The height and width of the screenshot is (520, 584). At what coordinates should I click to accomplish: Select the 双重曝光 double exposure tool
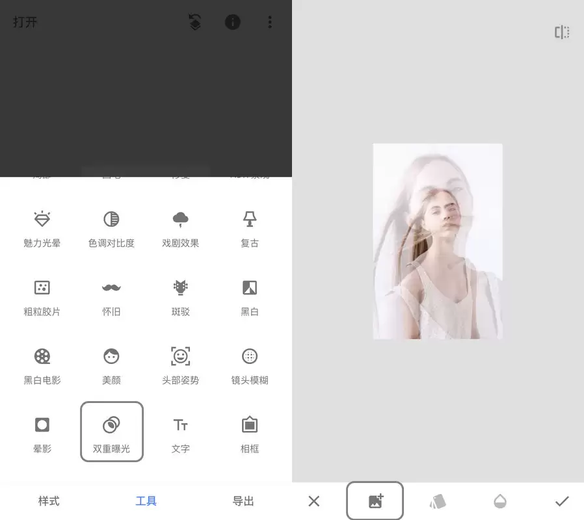click(112, 432)
